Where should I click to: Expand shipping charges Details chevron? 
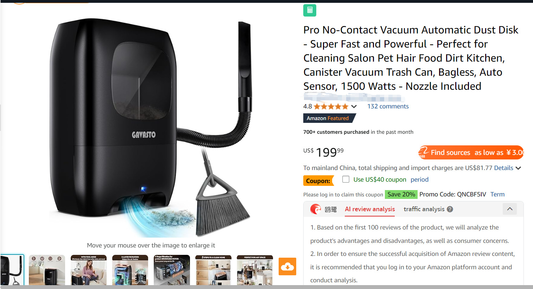point(518,168)
